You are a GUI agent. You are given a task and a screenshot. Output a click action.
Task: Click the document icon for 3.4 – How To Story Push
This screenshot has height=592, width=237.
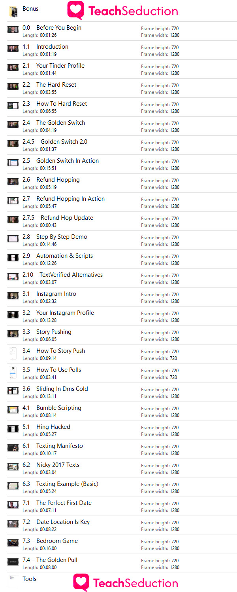[x=13, y=353]
